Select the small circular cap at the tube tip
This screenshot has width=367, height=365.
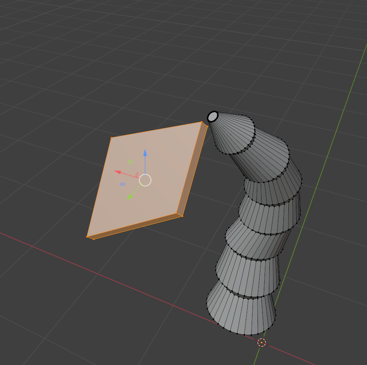(x=213, y=116)
